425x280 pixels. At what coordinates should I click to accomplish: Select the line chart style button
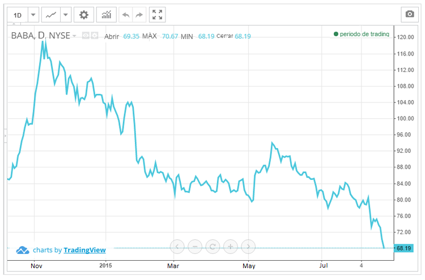pos(52,15)
